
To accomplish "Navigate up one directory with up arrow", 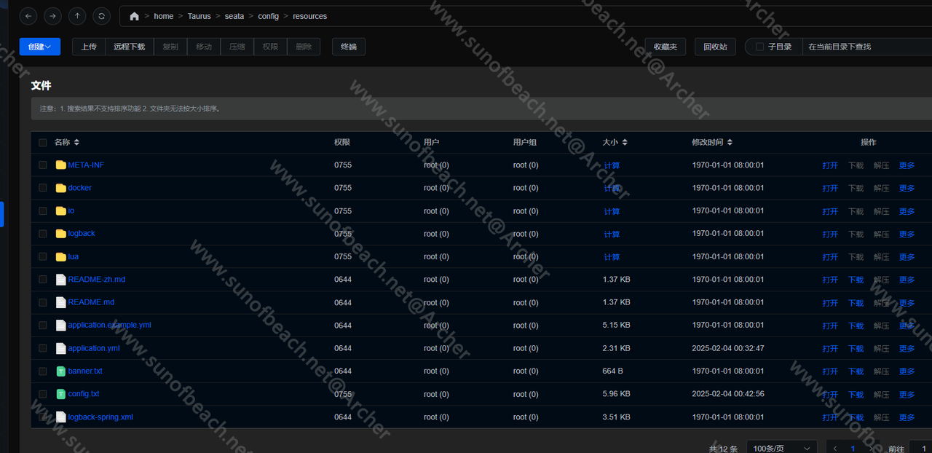I will pos(76,16).
